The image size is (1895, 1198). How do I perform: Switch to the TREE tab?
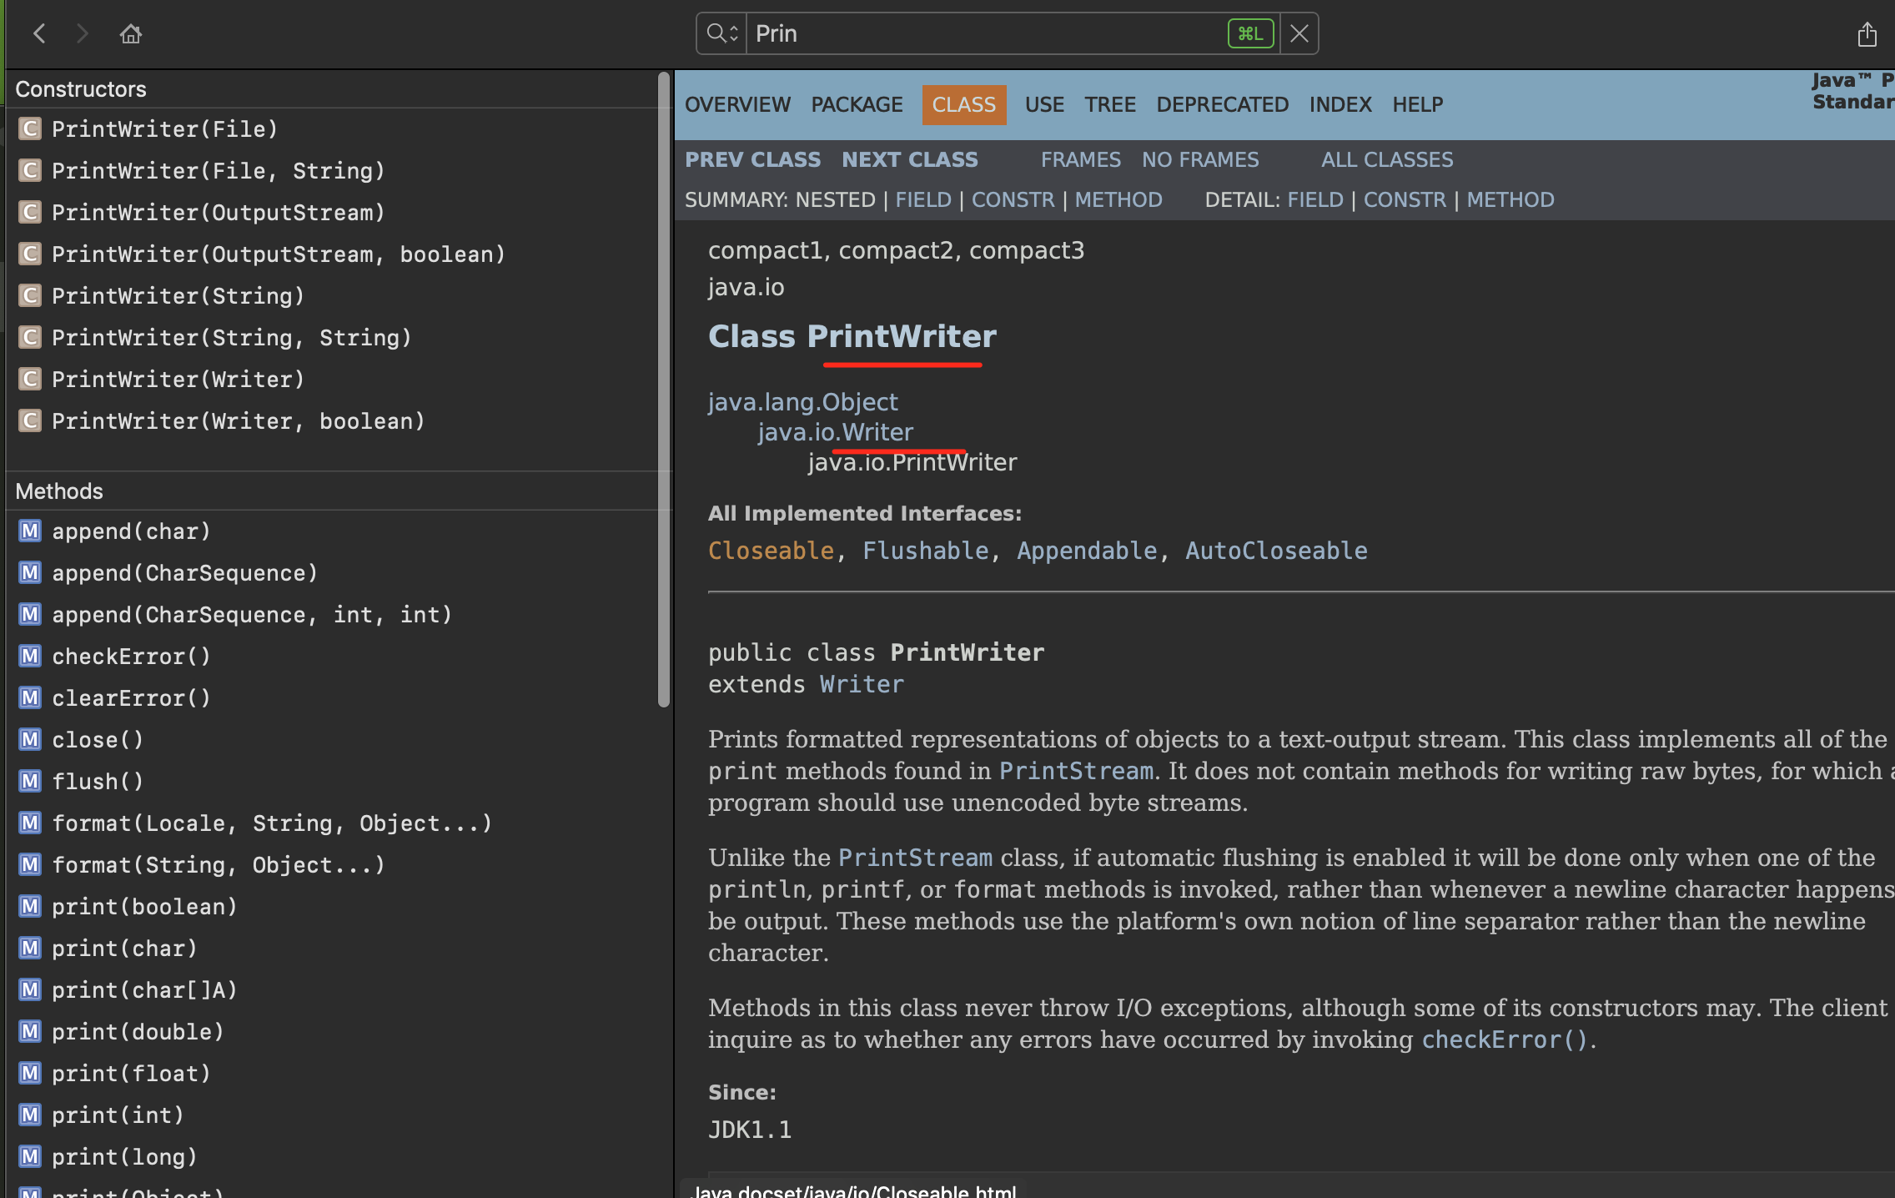pyautogui.click(x=1109, y=104)
